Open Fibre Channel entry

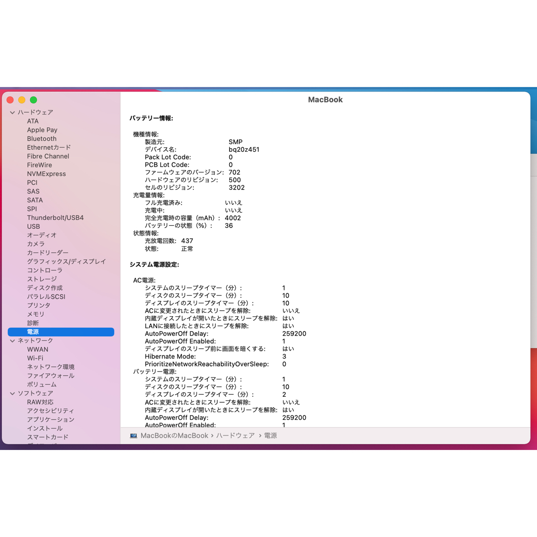[x=48, y=156]
